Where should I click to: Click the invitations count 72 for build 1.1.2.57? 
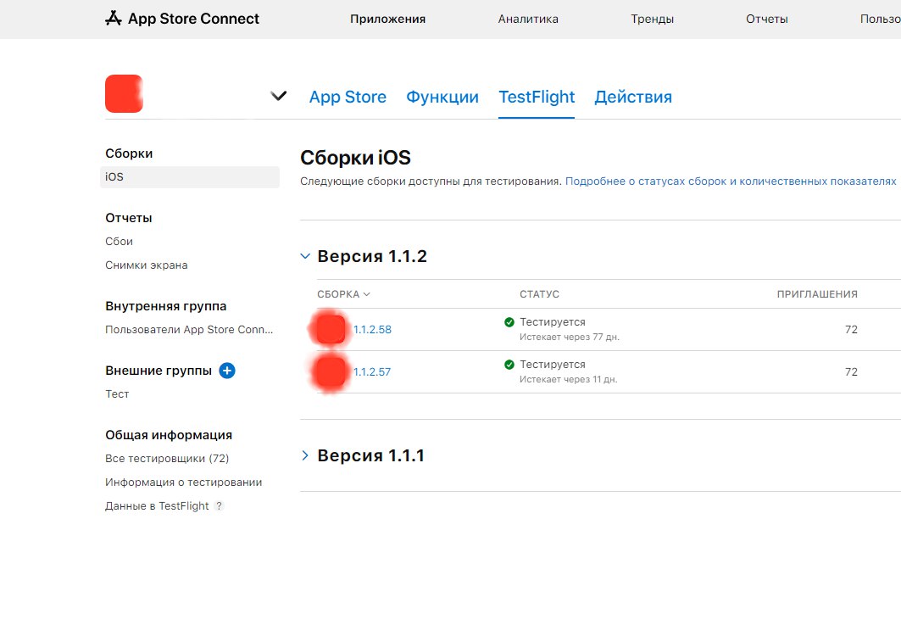coord(851,372)
